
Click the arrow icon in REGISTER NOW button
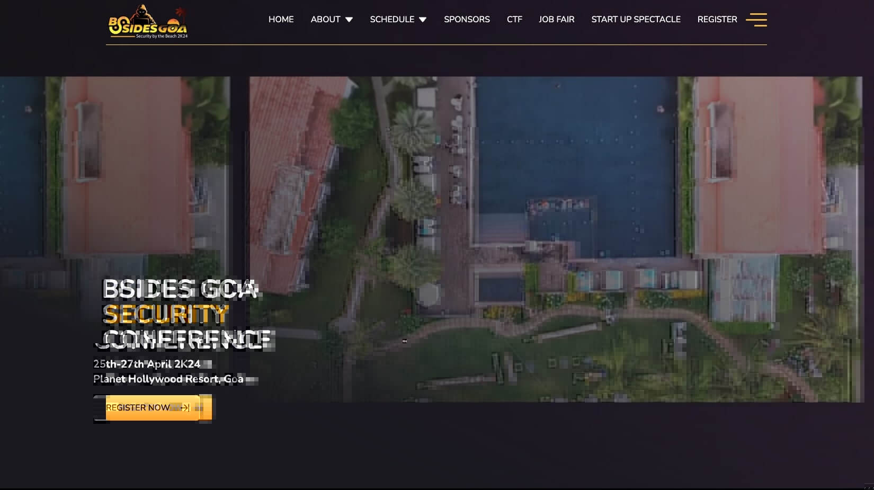[x=185, y=407]
